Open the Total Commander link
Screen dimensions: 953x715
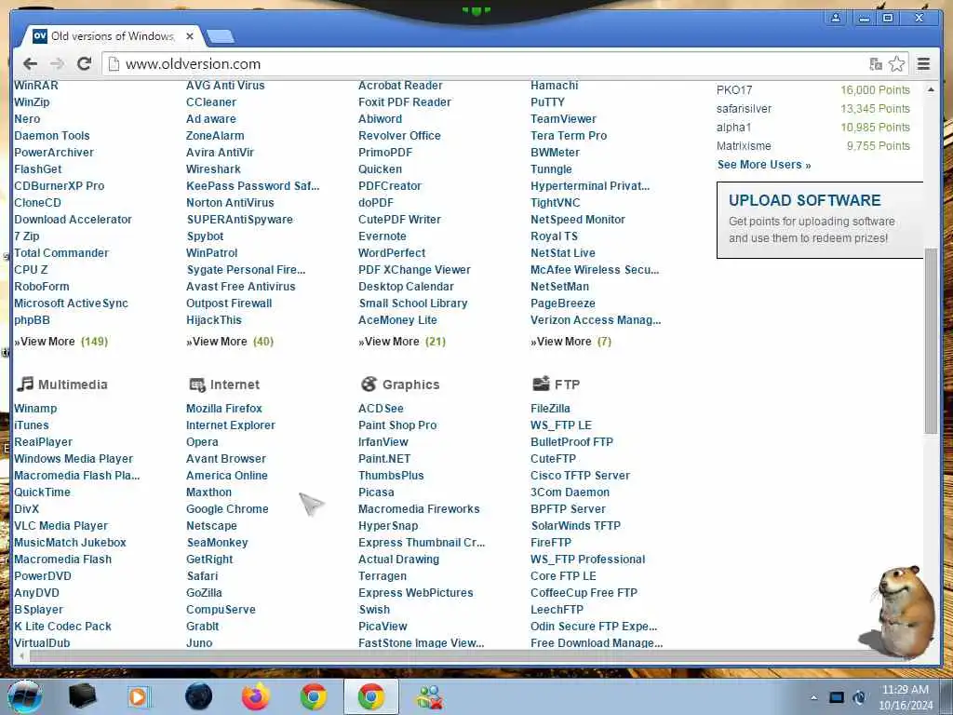[x=61, y=253]
